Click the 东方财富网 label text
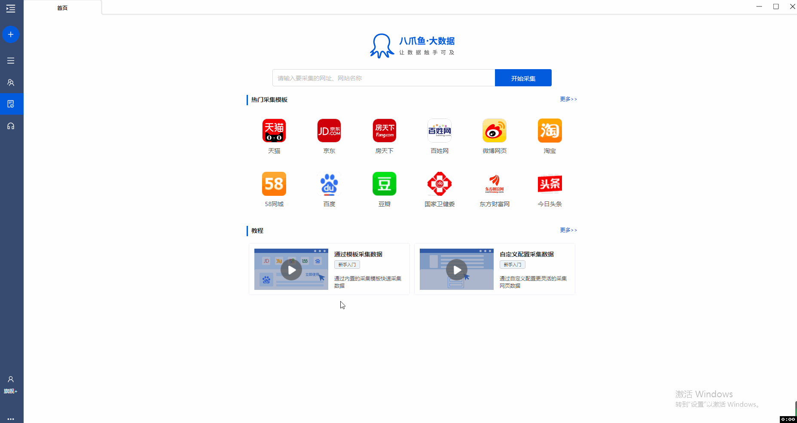 pos(495,204)
